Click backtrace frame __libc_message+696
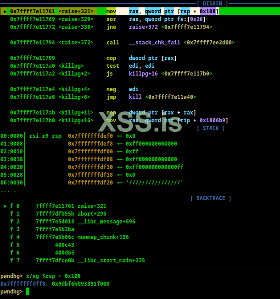280x299 pixels. tap(73, 222)
